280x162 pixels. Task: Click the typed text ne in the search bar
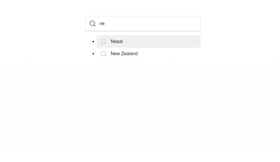[102, 24]
